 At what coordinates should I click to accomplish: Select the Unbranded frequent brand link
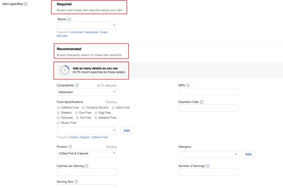point(76,32)
